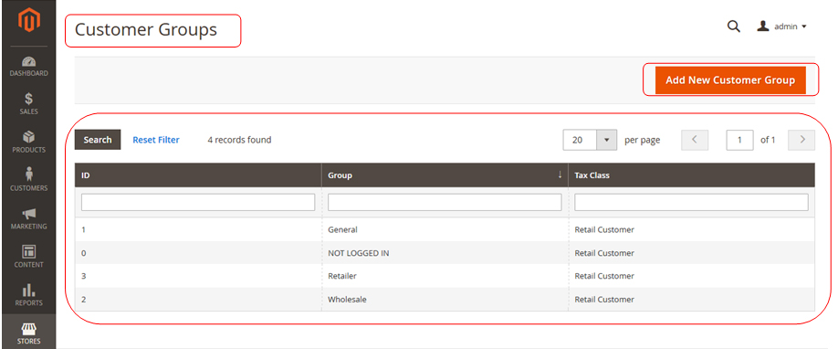The width and height of the screenshot is (838, 349).
Task: Click the Group filter input field
Action: pyautogui.click(x=445, y=202)
